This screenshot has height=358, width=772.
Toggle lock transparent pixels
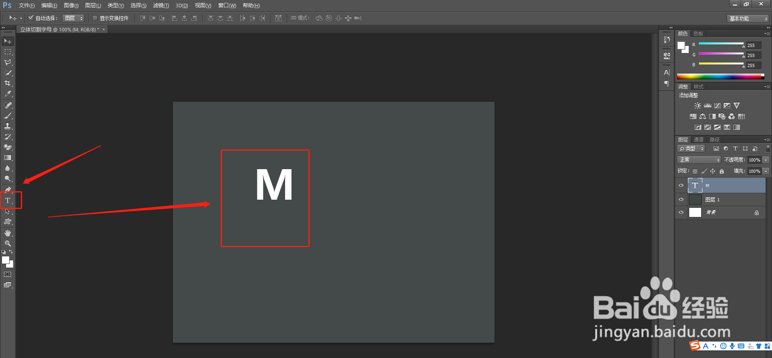point(695,171)
